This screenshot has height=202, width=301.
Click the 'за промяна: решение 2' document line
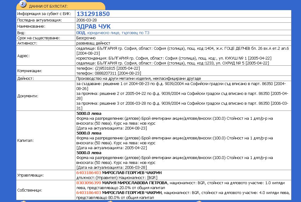[x=182, y=96]
